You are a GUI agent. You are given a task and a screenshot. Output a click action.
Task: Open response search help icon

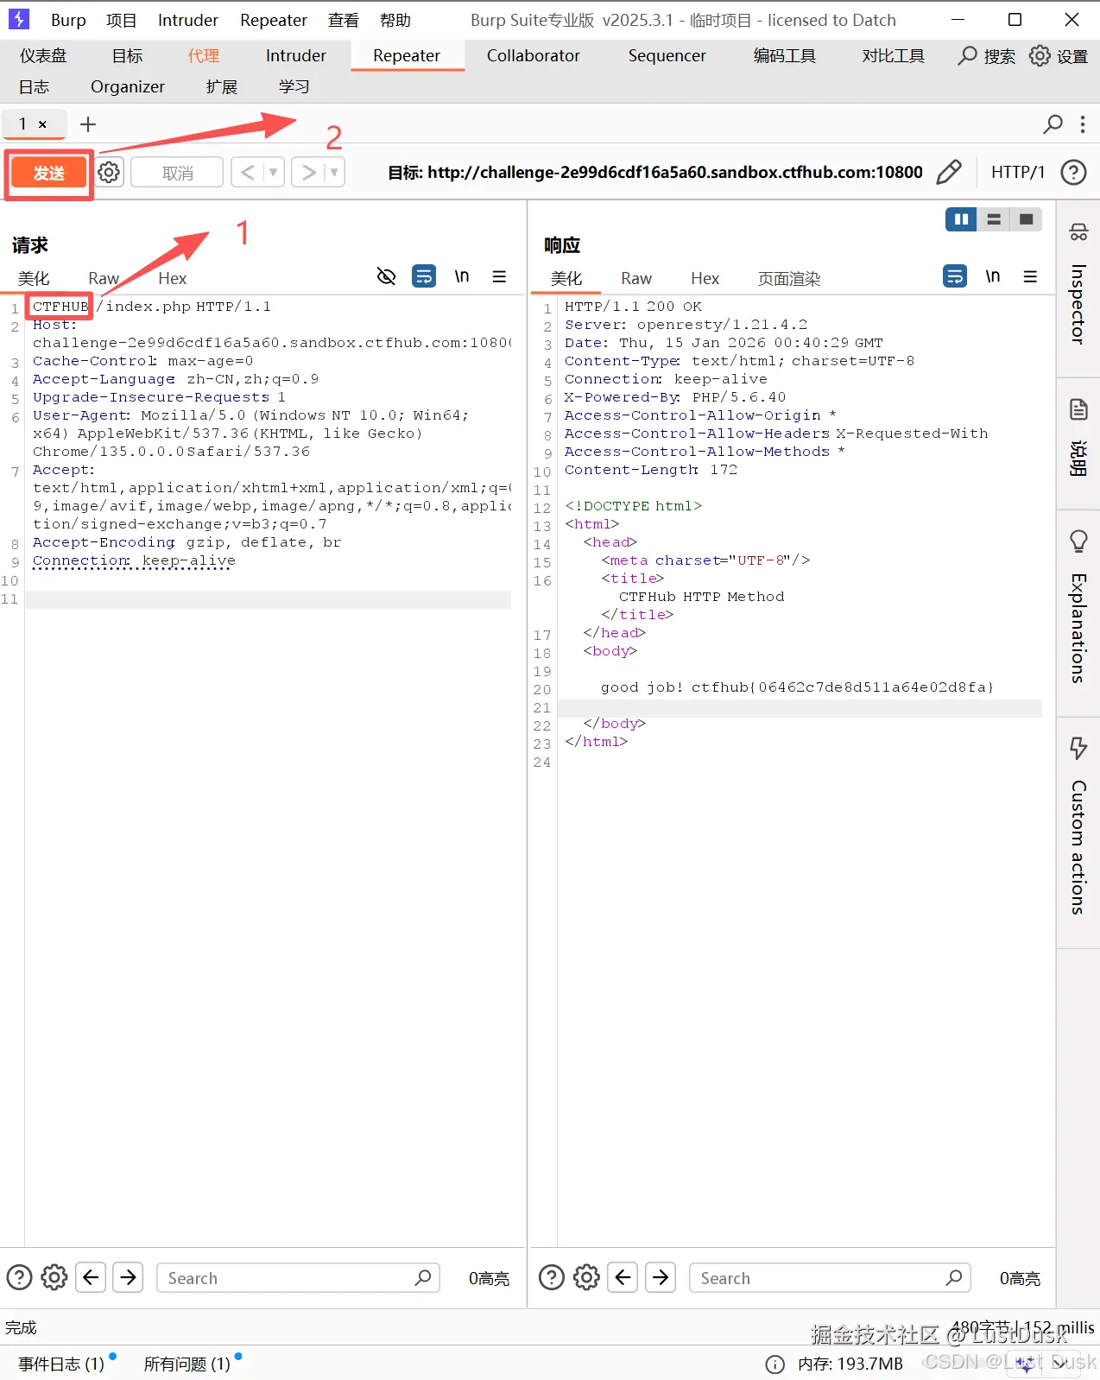552,1277
